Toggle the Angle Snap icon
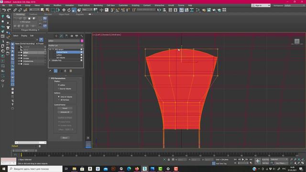 coord(118,10)
